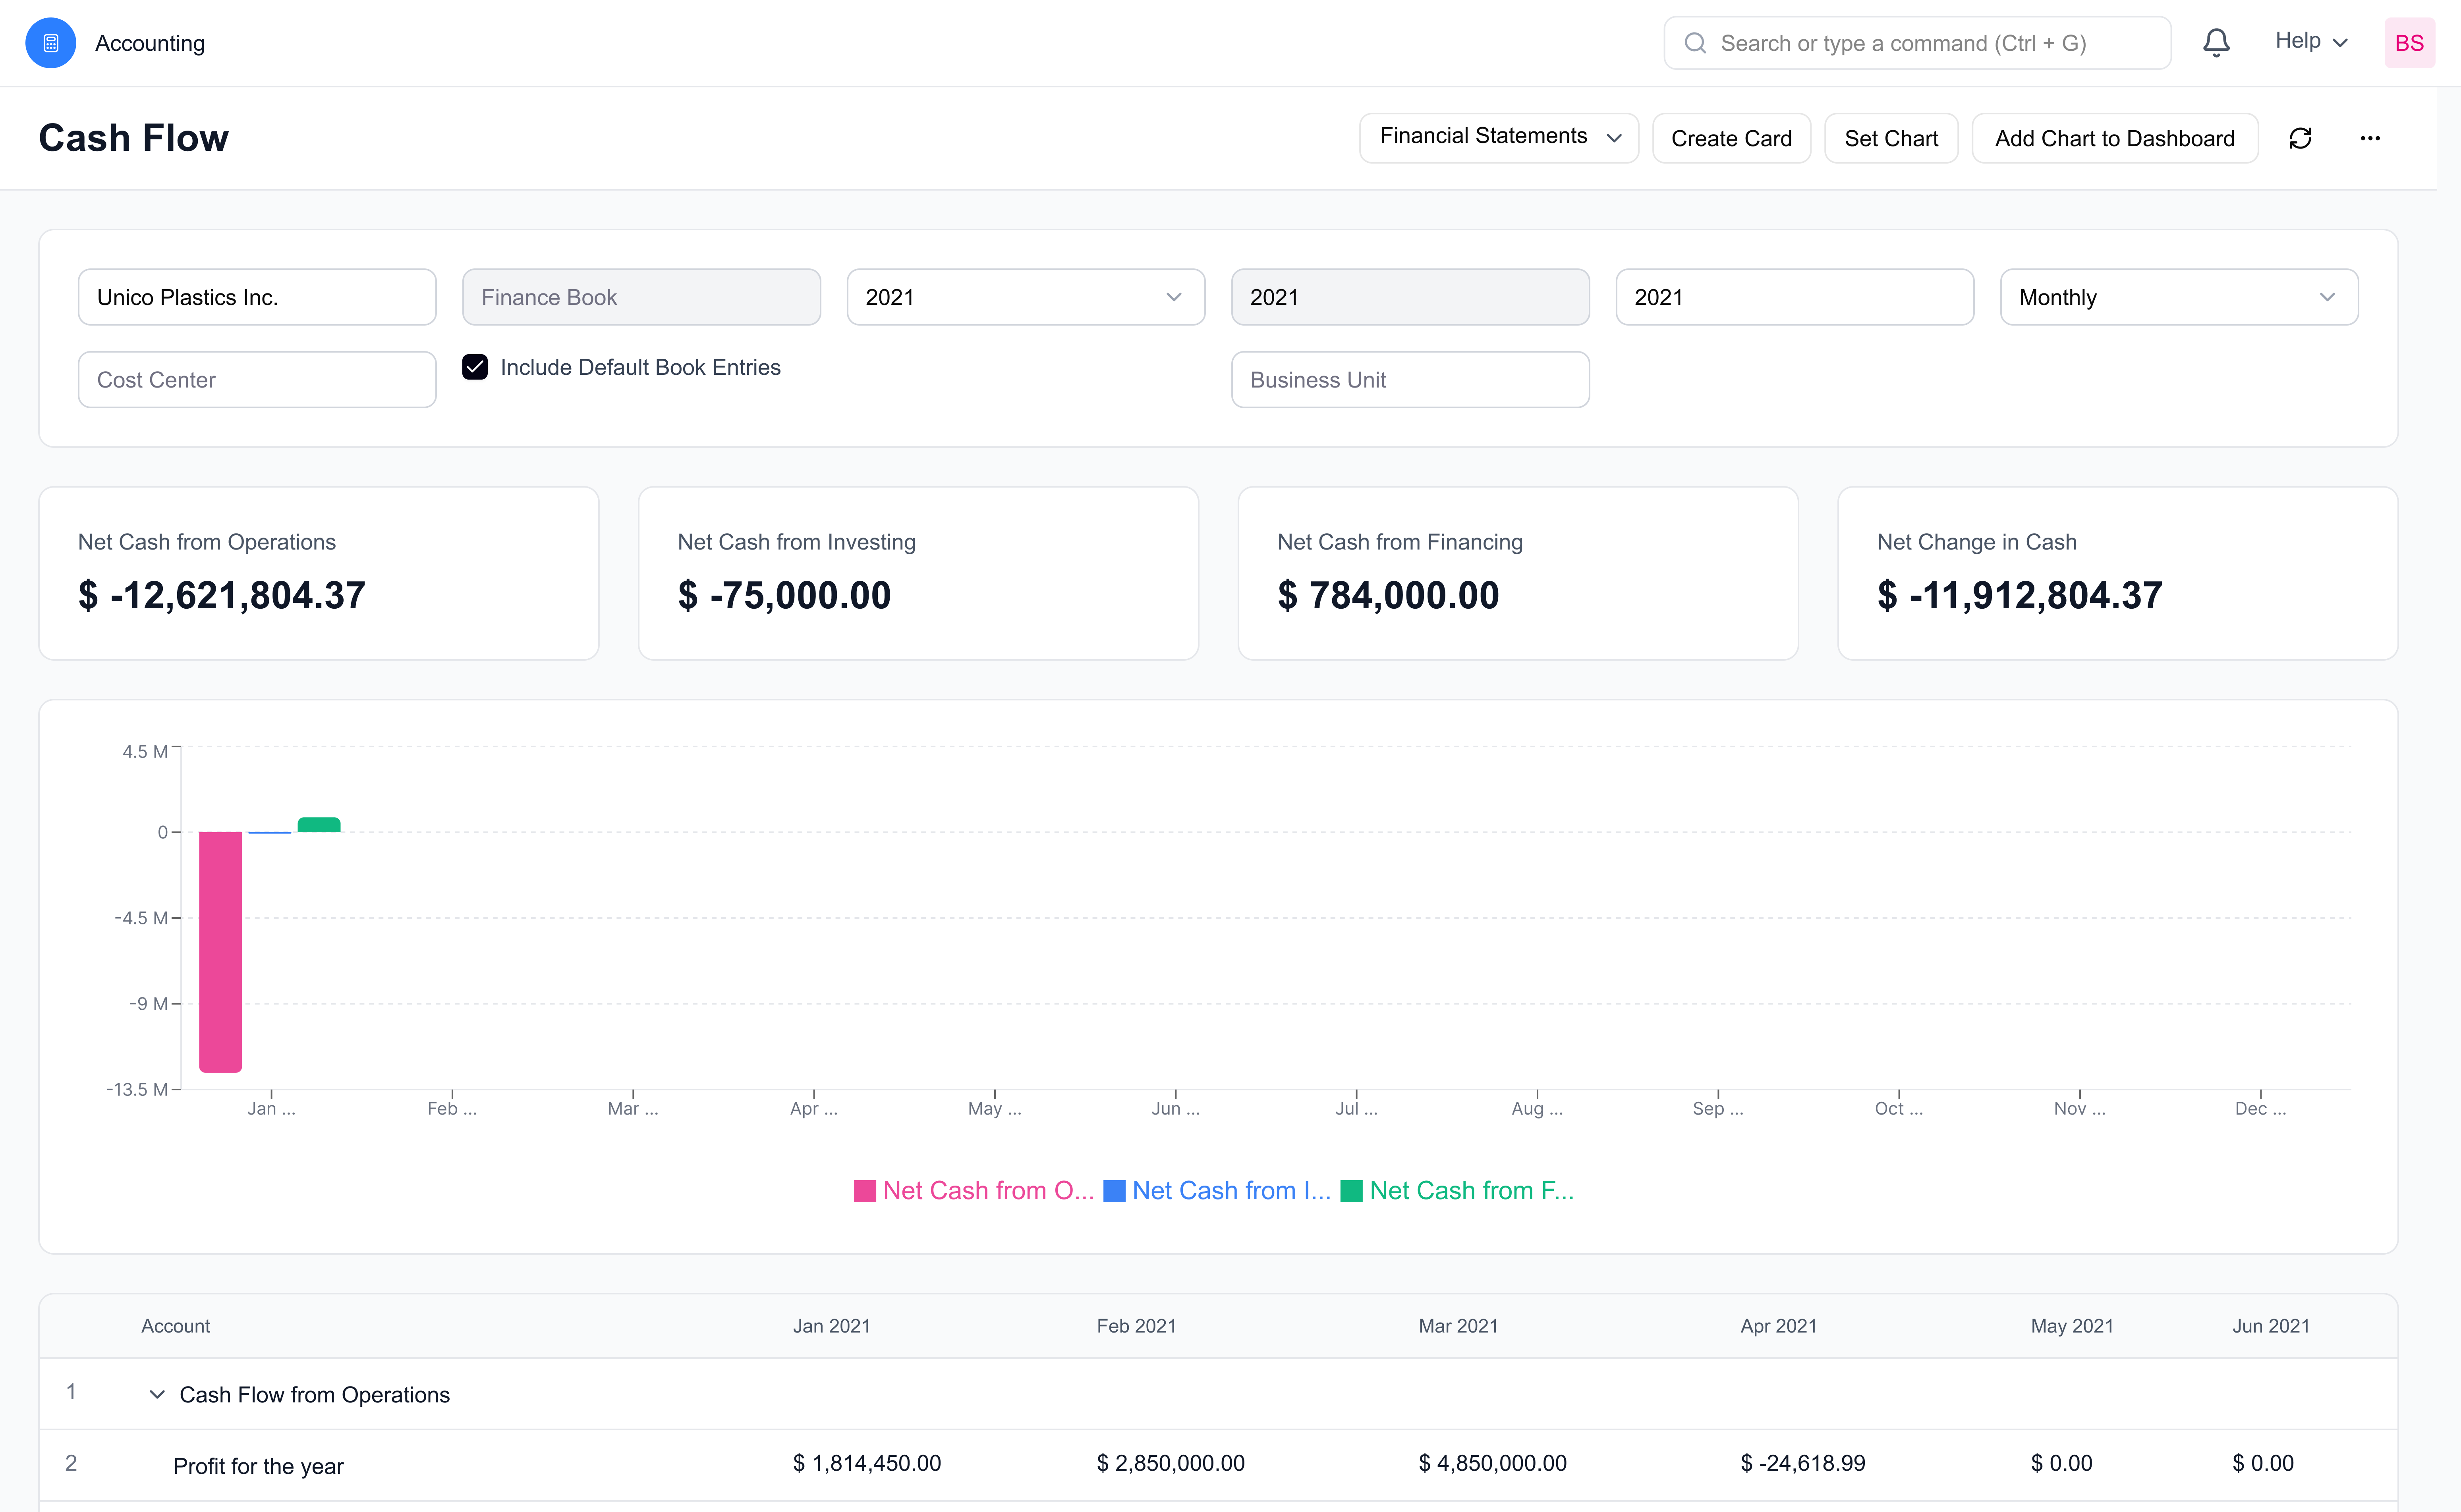This screenshot has height=1512, width=2461.
Task: Click the $ 2,850,000.00 February profit cell
Action: point(1171,1463)
